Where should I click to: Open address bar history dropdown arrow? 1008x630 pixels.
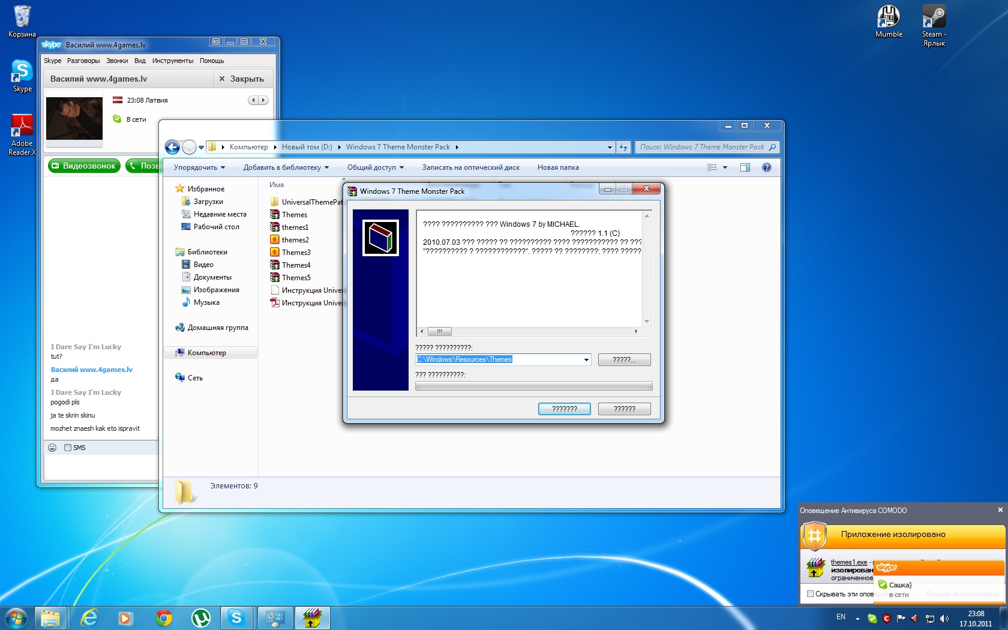[610, 147]
